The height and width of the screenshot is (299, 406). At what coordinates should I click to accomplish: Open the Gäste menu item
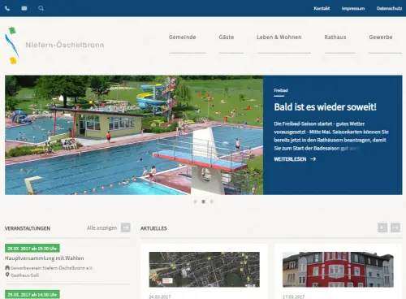pyautogui.click(x=227, y=37)
